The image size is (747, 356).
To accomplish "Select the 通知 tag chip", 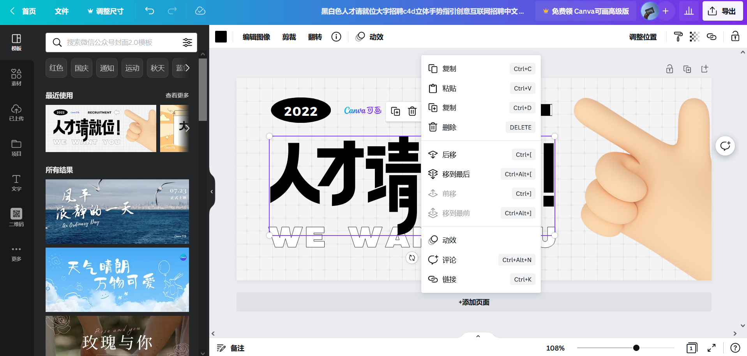I will coord(107,68).
